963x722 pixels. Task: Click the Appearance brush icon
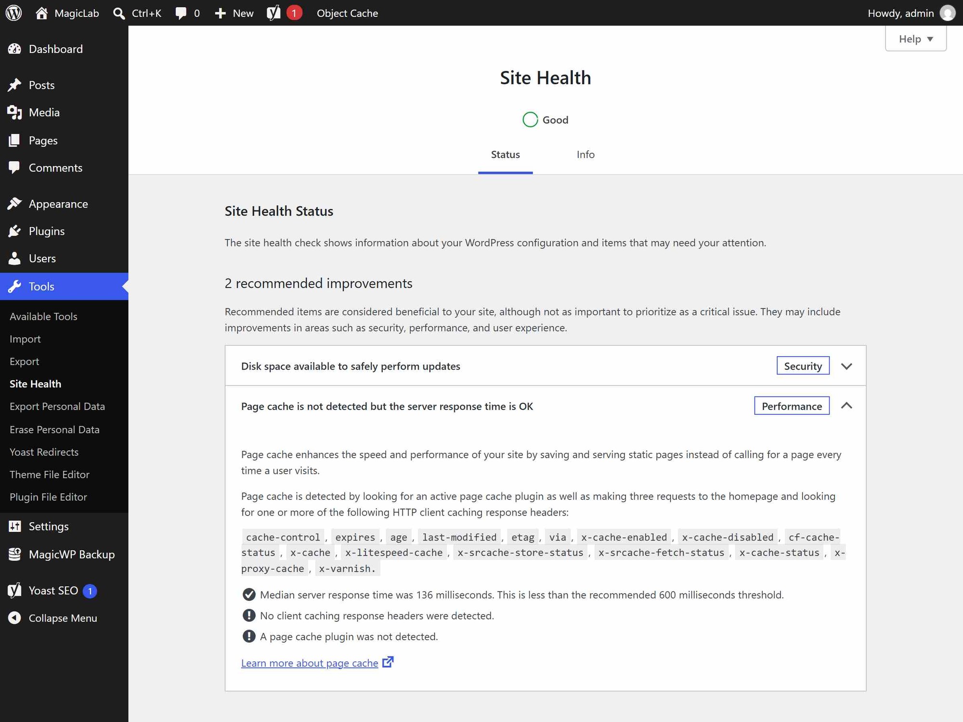pyautogui.click(x=14, y=204)
